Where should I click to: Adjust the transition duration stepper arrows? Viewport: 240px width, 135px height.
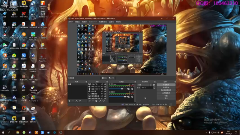(x=154, y=88)
